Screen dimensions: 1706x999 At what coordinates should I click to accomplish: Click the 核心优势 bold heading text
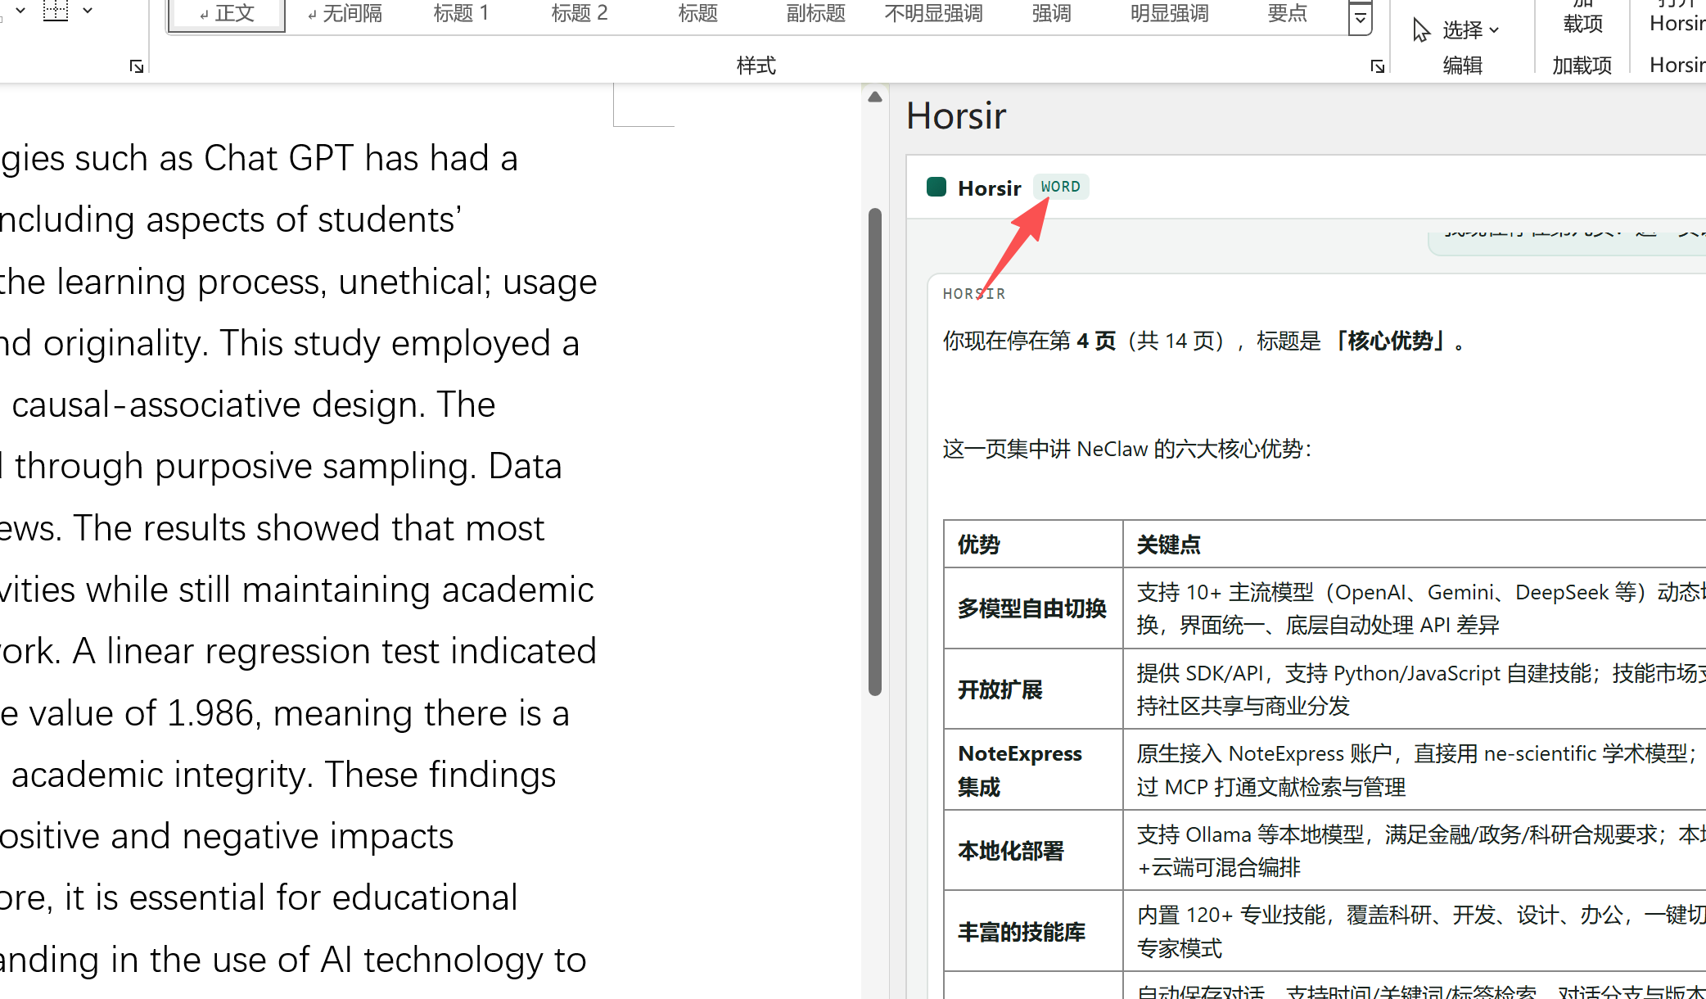click(1395, 341)
